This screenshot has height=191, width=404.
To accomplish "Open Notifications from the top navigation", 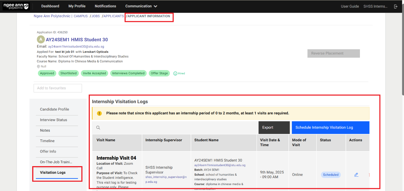I will click(x=105, y=6).
